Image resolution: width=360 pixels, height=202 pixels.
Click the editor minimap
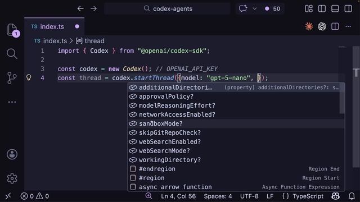coord(343,47)
